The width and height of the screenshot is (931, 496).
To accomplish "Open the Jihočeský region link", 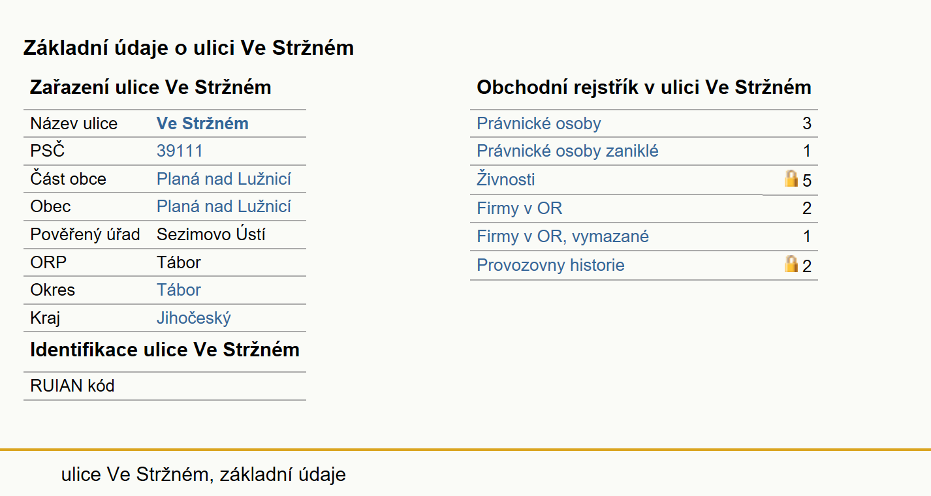I will (x=194, y=318).
